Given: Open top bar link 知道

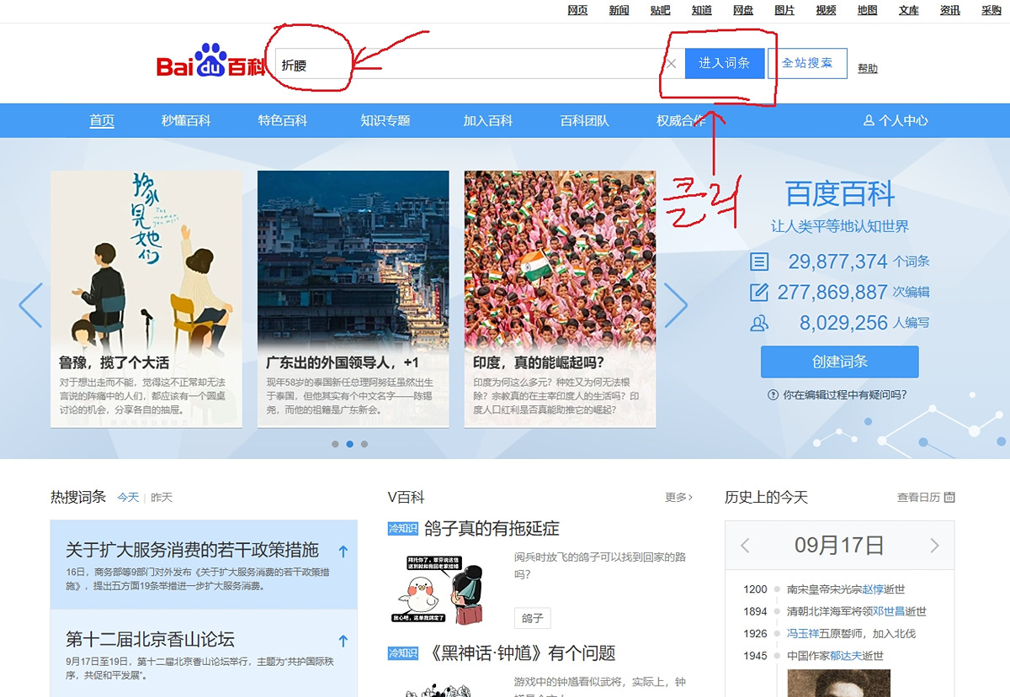Looking at the screenshot, I should pyautogui.click(x=702, y=10).
